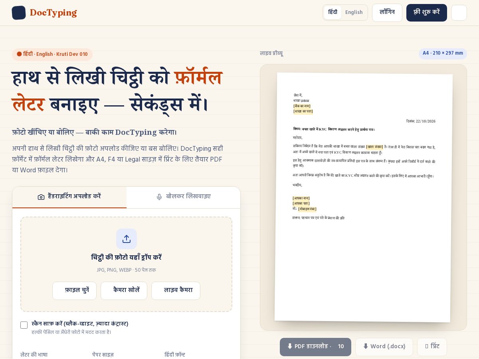
Task: Click the हिंदी फ़ॉन्ट label
Action: point(175,355)
